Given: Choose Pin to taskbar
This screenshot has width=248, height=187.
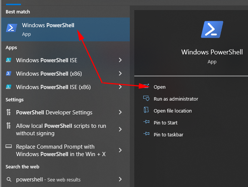Looking at the screenshot, I should coord(168,135).
